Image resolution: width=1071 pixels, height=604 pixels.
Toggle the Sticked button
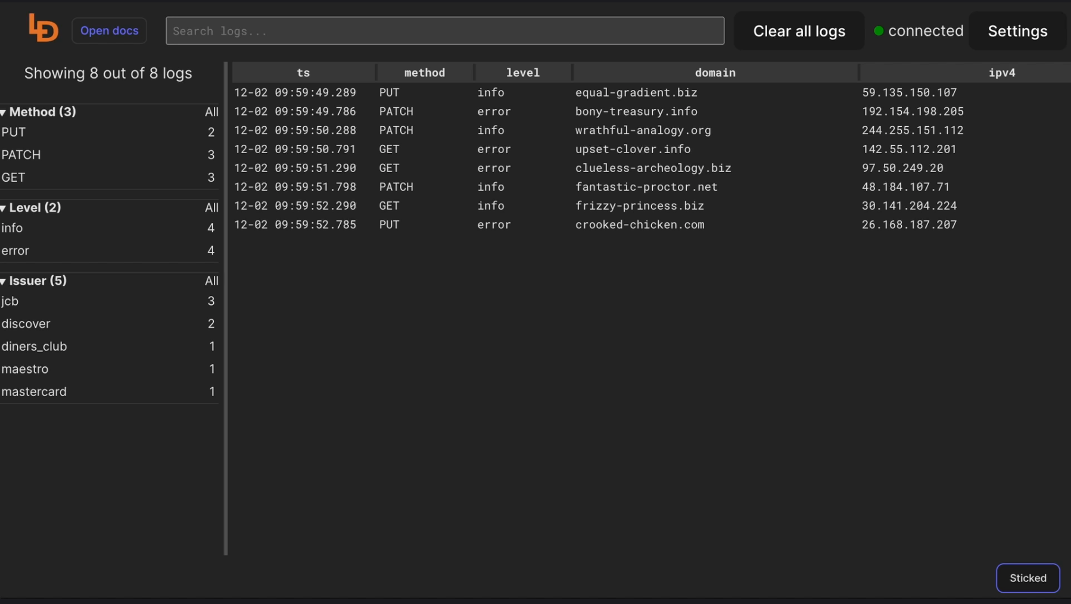(x=1028, y=578)
